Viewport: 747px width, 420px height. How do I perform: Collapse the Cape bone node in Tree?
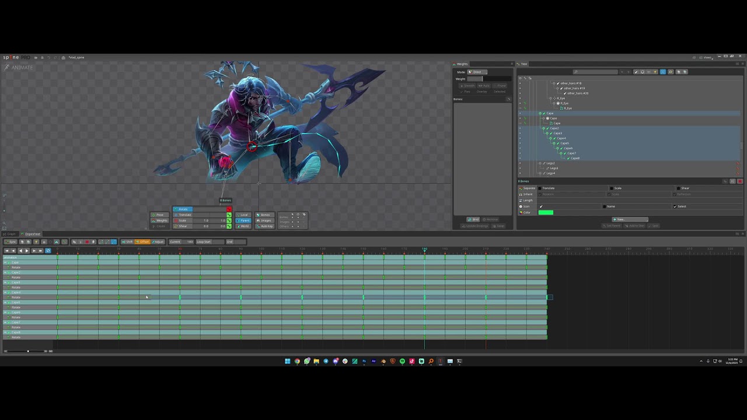coord(540,113)
